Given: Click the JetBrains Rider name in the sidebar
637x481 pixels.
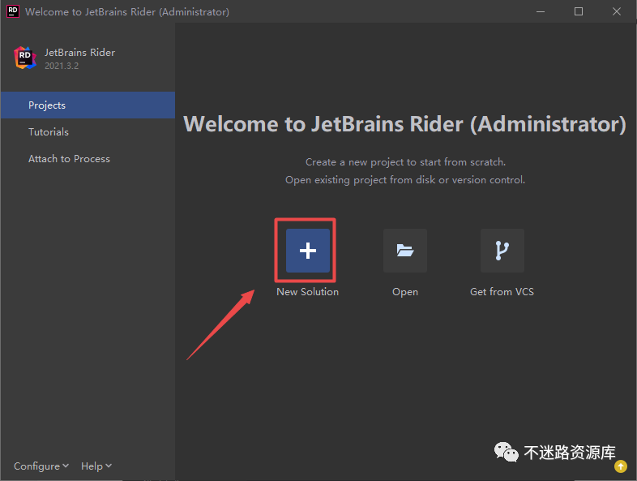Looking at the screenshot, I should point(79,53).
